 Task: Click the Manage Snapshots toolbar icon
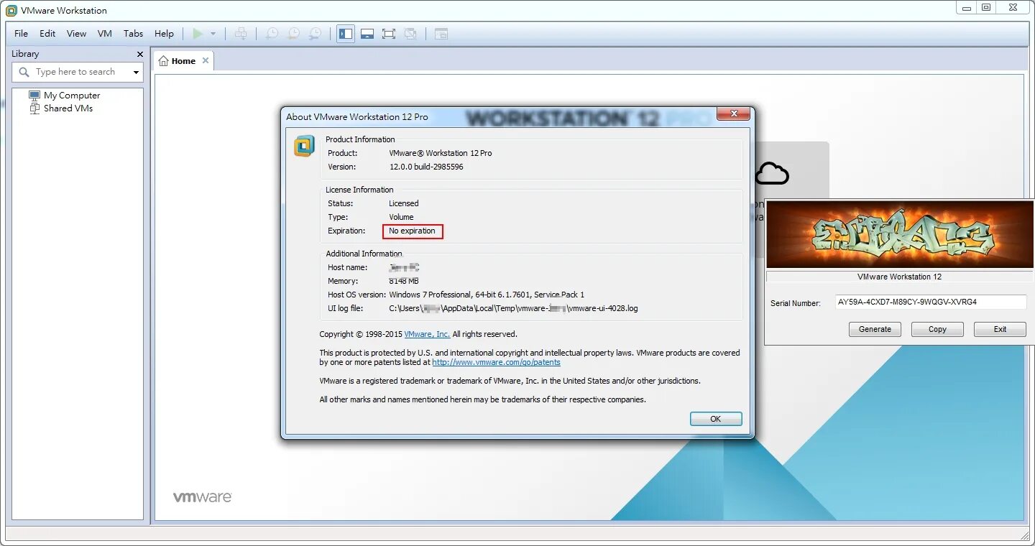pyautogui.click(x=316, y=34)
